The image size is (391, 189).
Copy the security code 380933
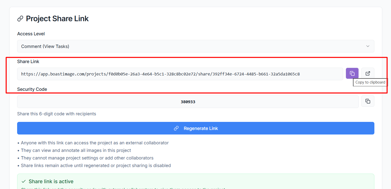[368, 101]
